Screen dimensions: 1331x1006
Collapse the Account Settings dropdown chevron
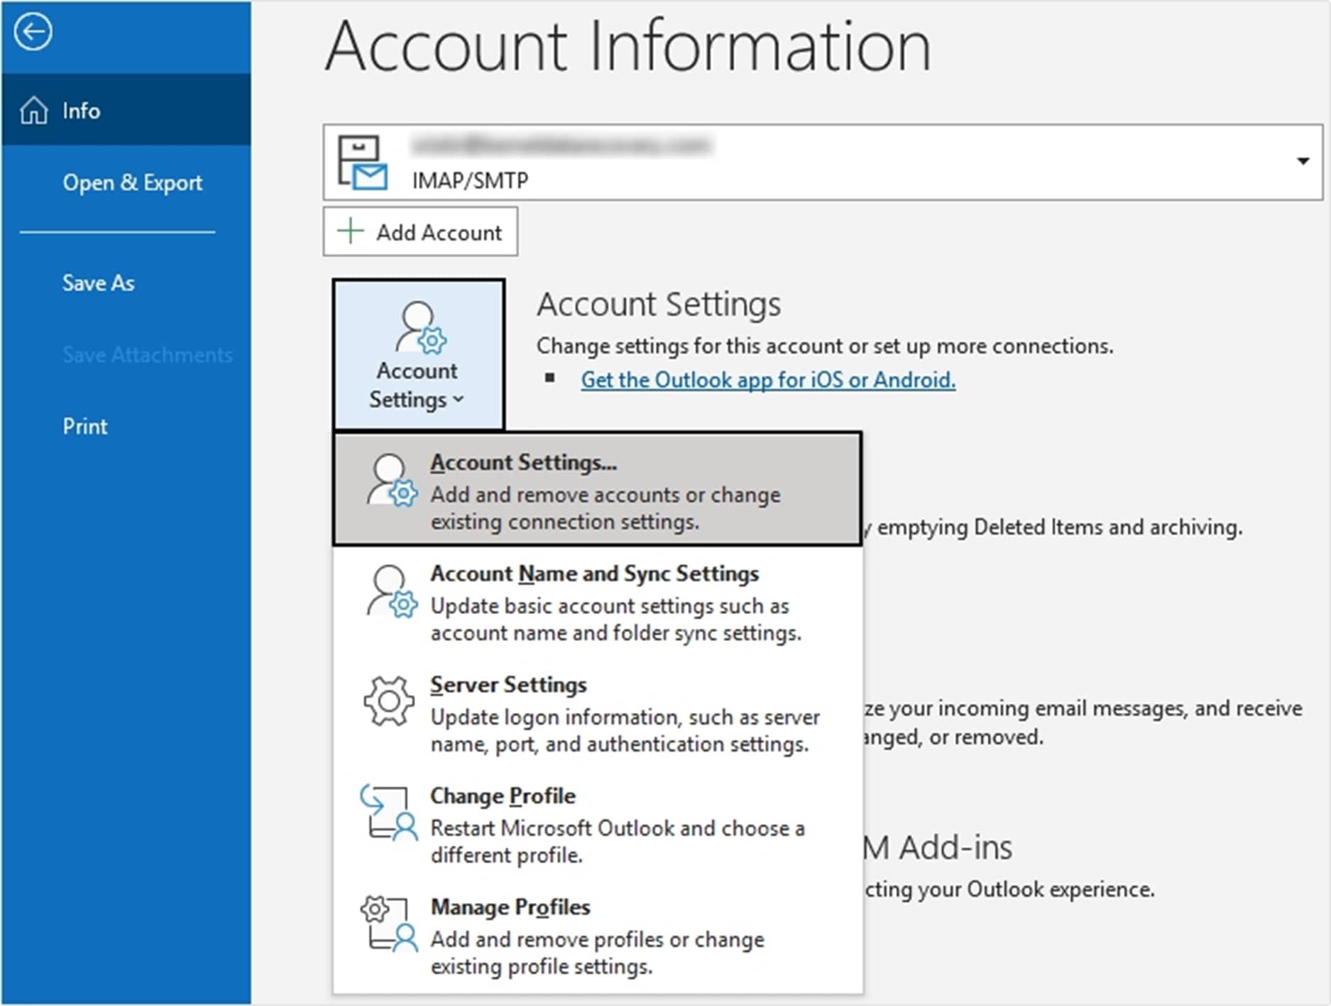point(459,399)
